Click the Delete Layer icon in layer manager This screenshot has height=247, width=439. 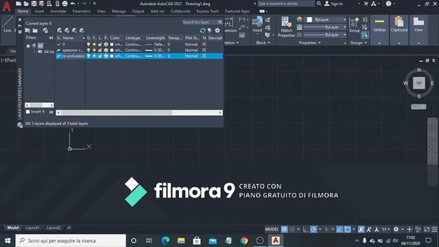(x=74, y=30)
